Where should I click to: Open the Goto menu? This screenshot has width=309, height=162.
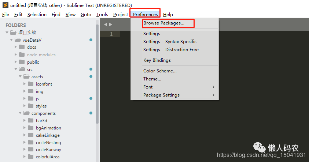(x=86, y=15)
